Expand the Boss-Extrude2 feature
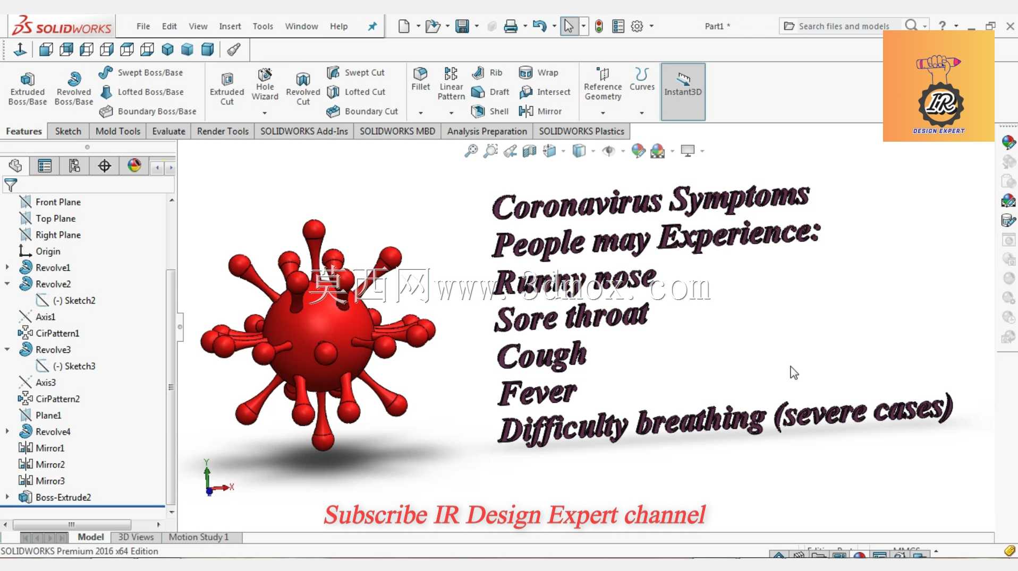This screenshot has width=1018, height=571. coord(7,497)
